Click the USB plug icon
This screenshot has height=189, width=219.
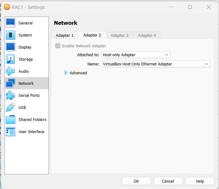click(x=11, y=107)
